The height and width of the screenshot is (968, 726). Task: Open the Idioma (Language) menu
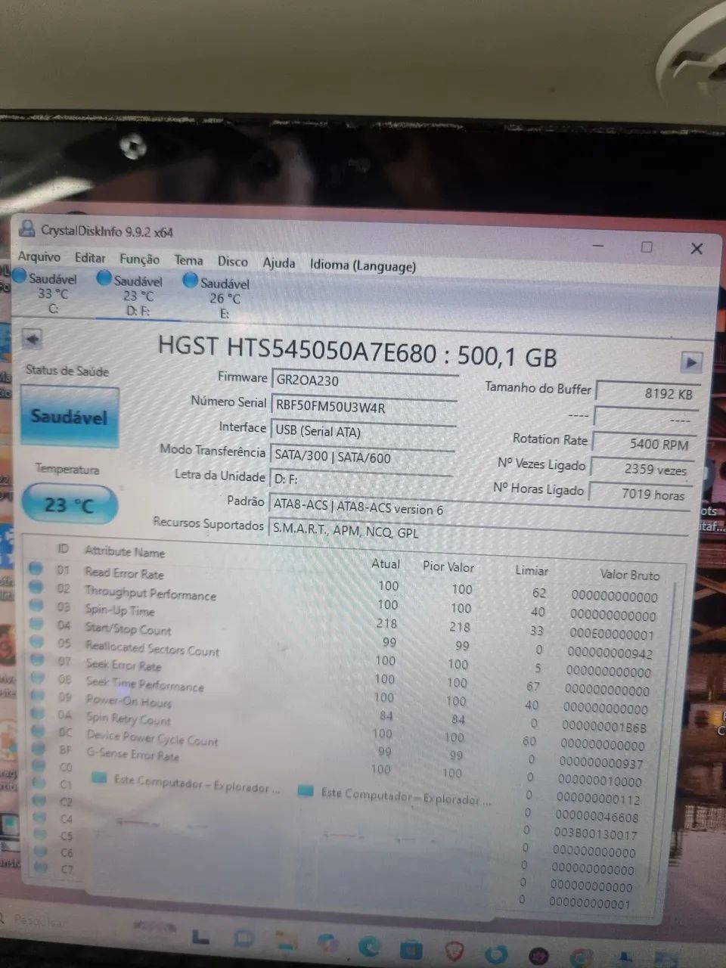(x=363, y=265)
